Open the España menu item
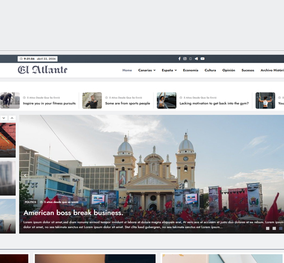This screenshot has height=263, width=284. pos(167,70)
